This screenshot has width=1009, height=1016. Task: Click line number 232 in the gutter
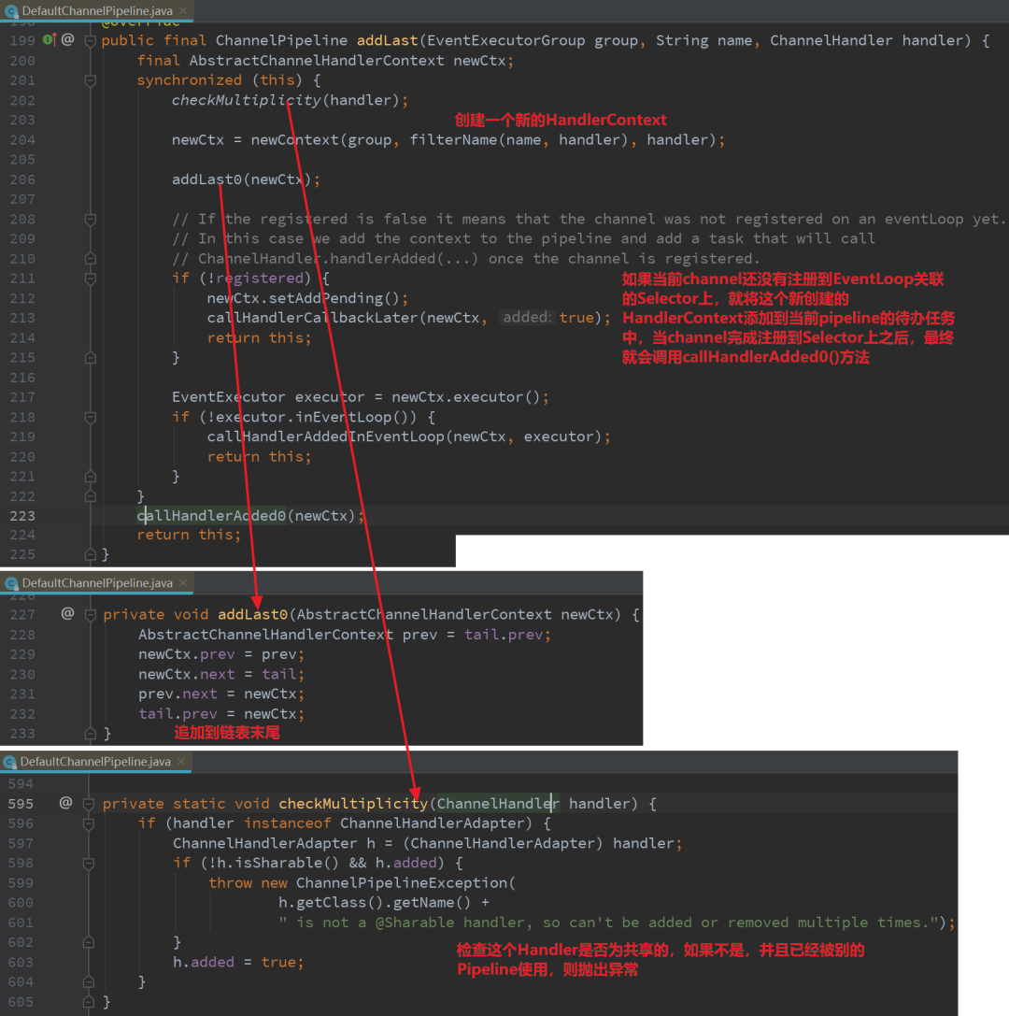22,714
